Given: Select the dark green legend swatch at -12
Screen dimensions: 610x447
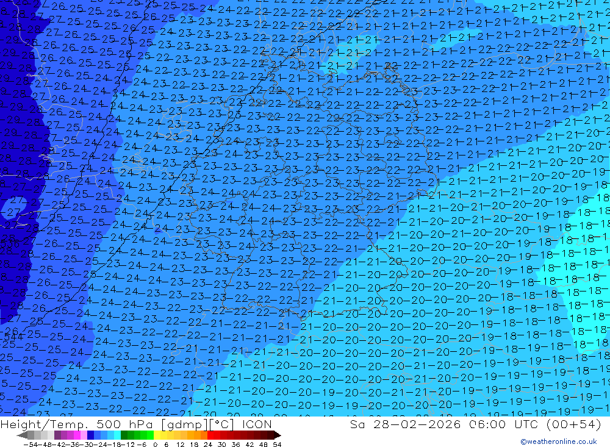Looking at the screenshot, I should (124, 435).
